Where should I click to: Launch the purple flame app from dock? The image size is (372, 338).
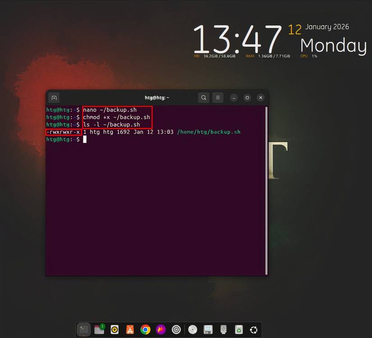(161, 329)
